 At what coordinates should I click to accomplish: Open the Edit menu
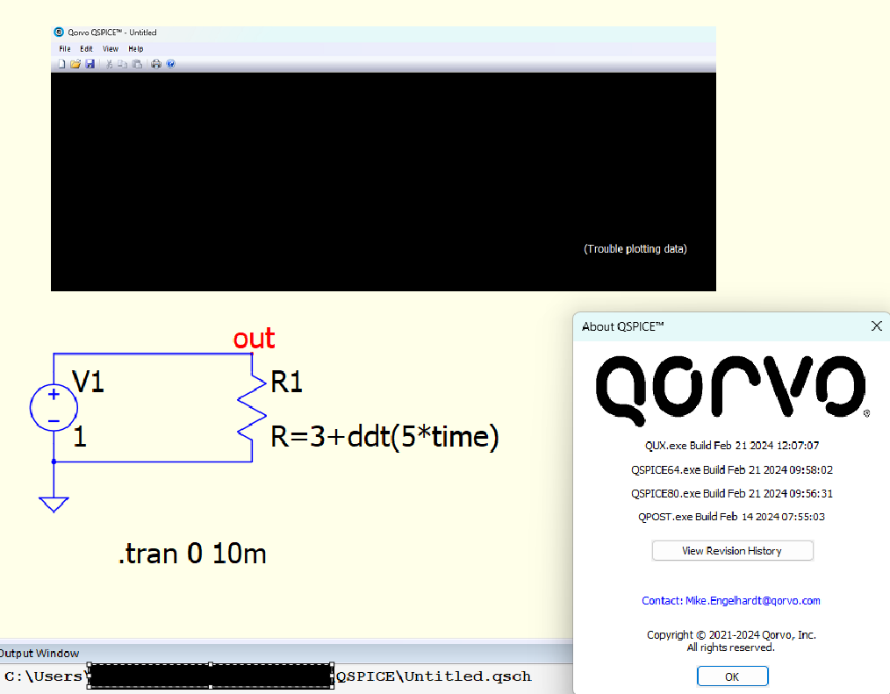pyautogui.click(x=86, y=49)
